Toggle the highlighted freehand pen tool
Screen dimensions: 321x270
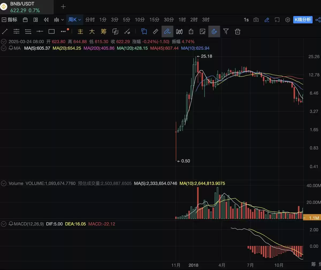(x=167, y=32)
